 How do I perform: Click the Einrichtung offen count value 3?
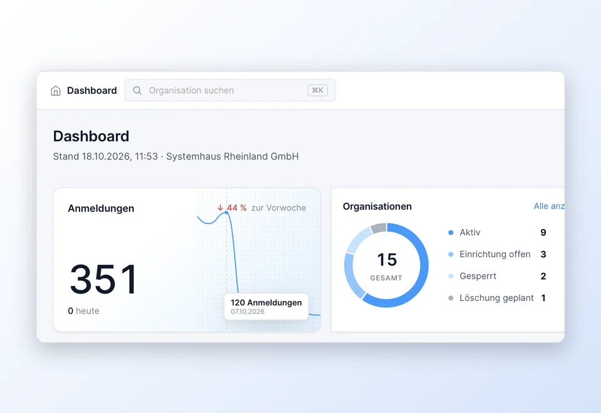[543, 255]
